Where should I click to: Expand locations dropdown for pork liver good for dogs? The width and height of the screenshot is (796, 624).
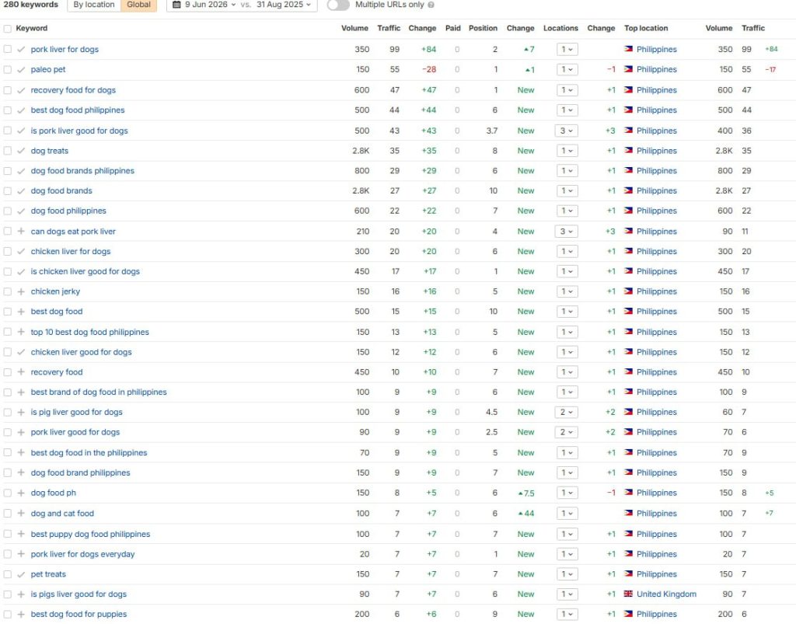(x=567, y=432)
